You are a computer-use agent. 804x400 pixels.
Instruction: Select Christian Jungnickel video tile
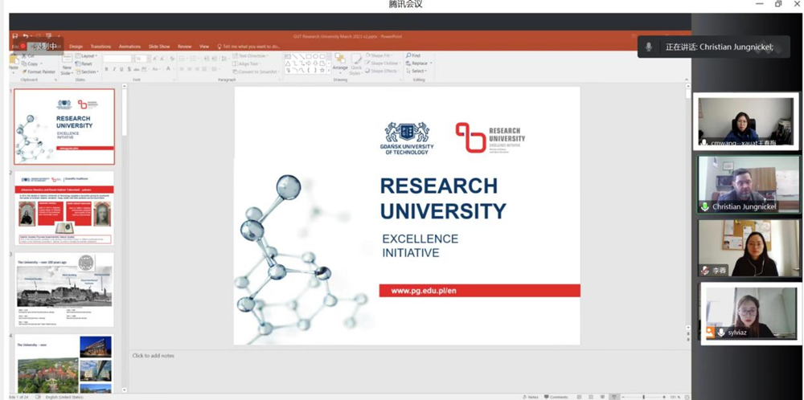(749, 185)
